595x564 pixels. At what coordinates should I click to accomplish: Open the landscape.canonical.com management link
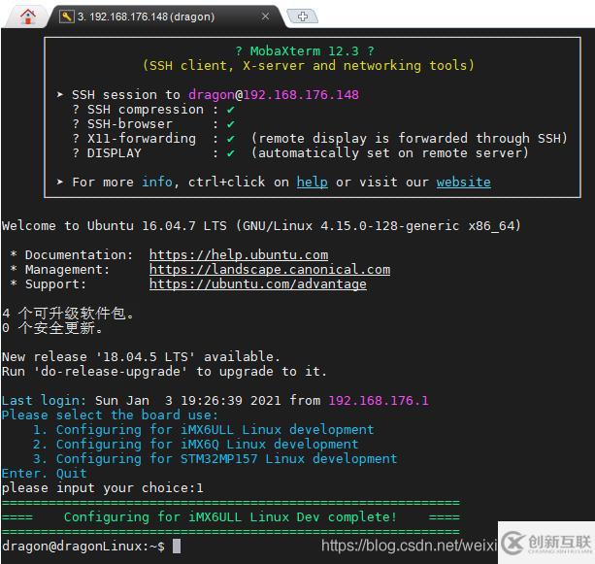270,270
